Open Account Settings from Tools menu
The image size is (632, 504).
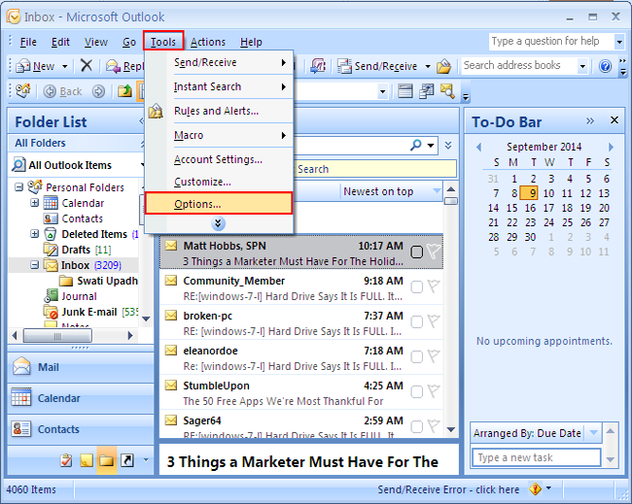point(218,159)
